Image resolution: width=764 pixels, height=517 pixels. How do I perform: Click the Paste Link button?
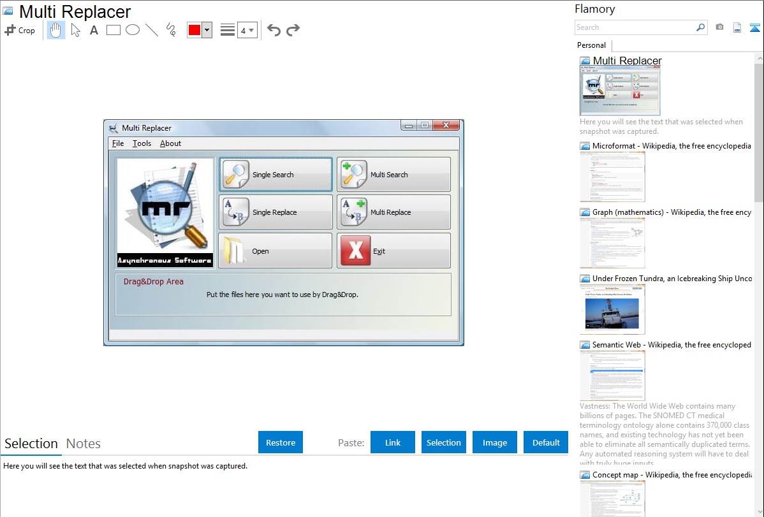click(393, 442)
